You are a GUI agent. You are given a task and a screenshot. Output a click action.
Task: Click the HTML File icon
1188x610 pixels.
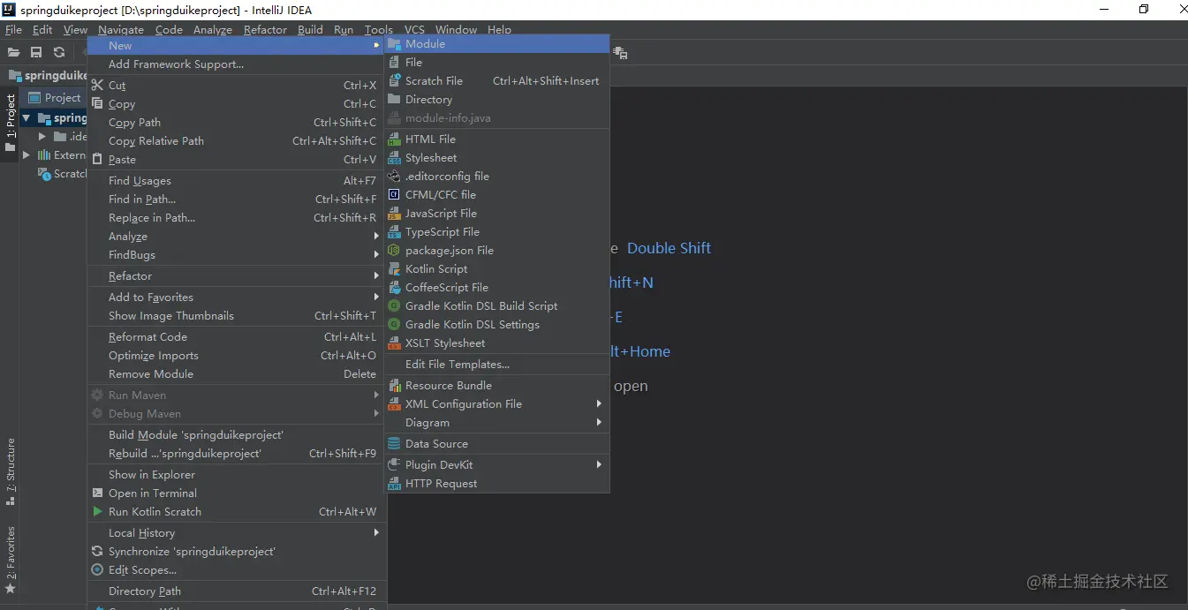[x=394, y=139]
